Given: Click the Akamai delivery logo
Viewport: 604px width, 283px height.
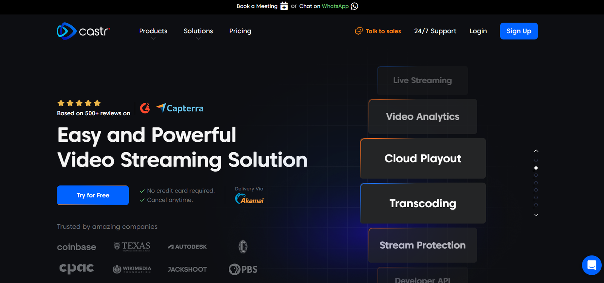Looking at the screenshot, I should point(249,199).
